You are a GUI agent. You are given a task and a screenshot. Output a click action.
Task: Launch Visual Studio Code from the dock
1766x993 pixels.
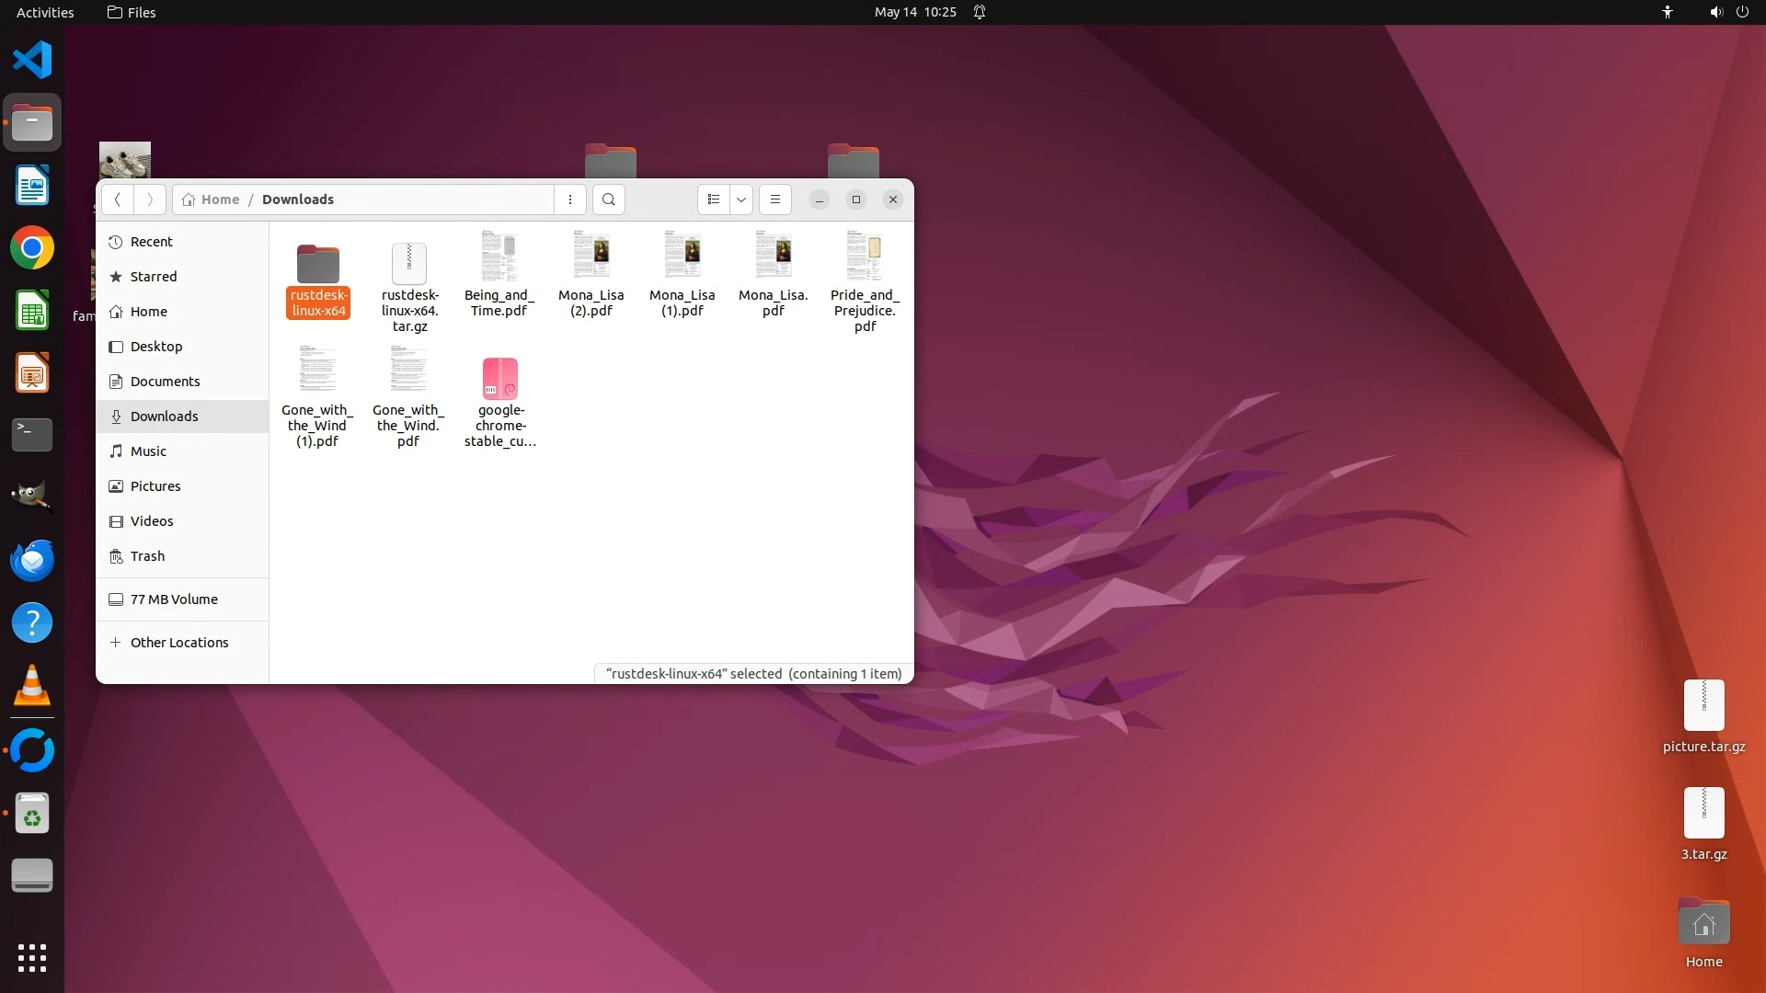point(32,60)
